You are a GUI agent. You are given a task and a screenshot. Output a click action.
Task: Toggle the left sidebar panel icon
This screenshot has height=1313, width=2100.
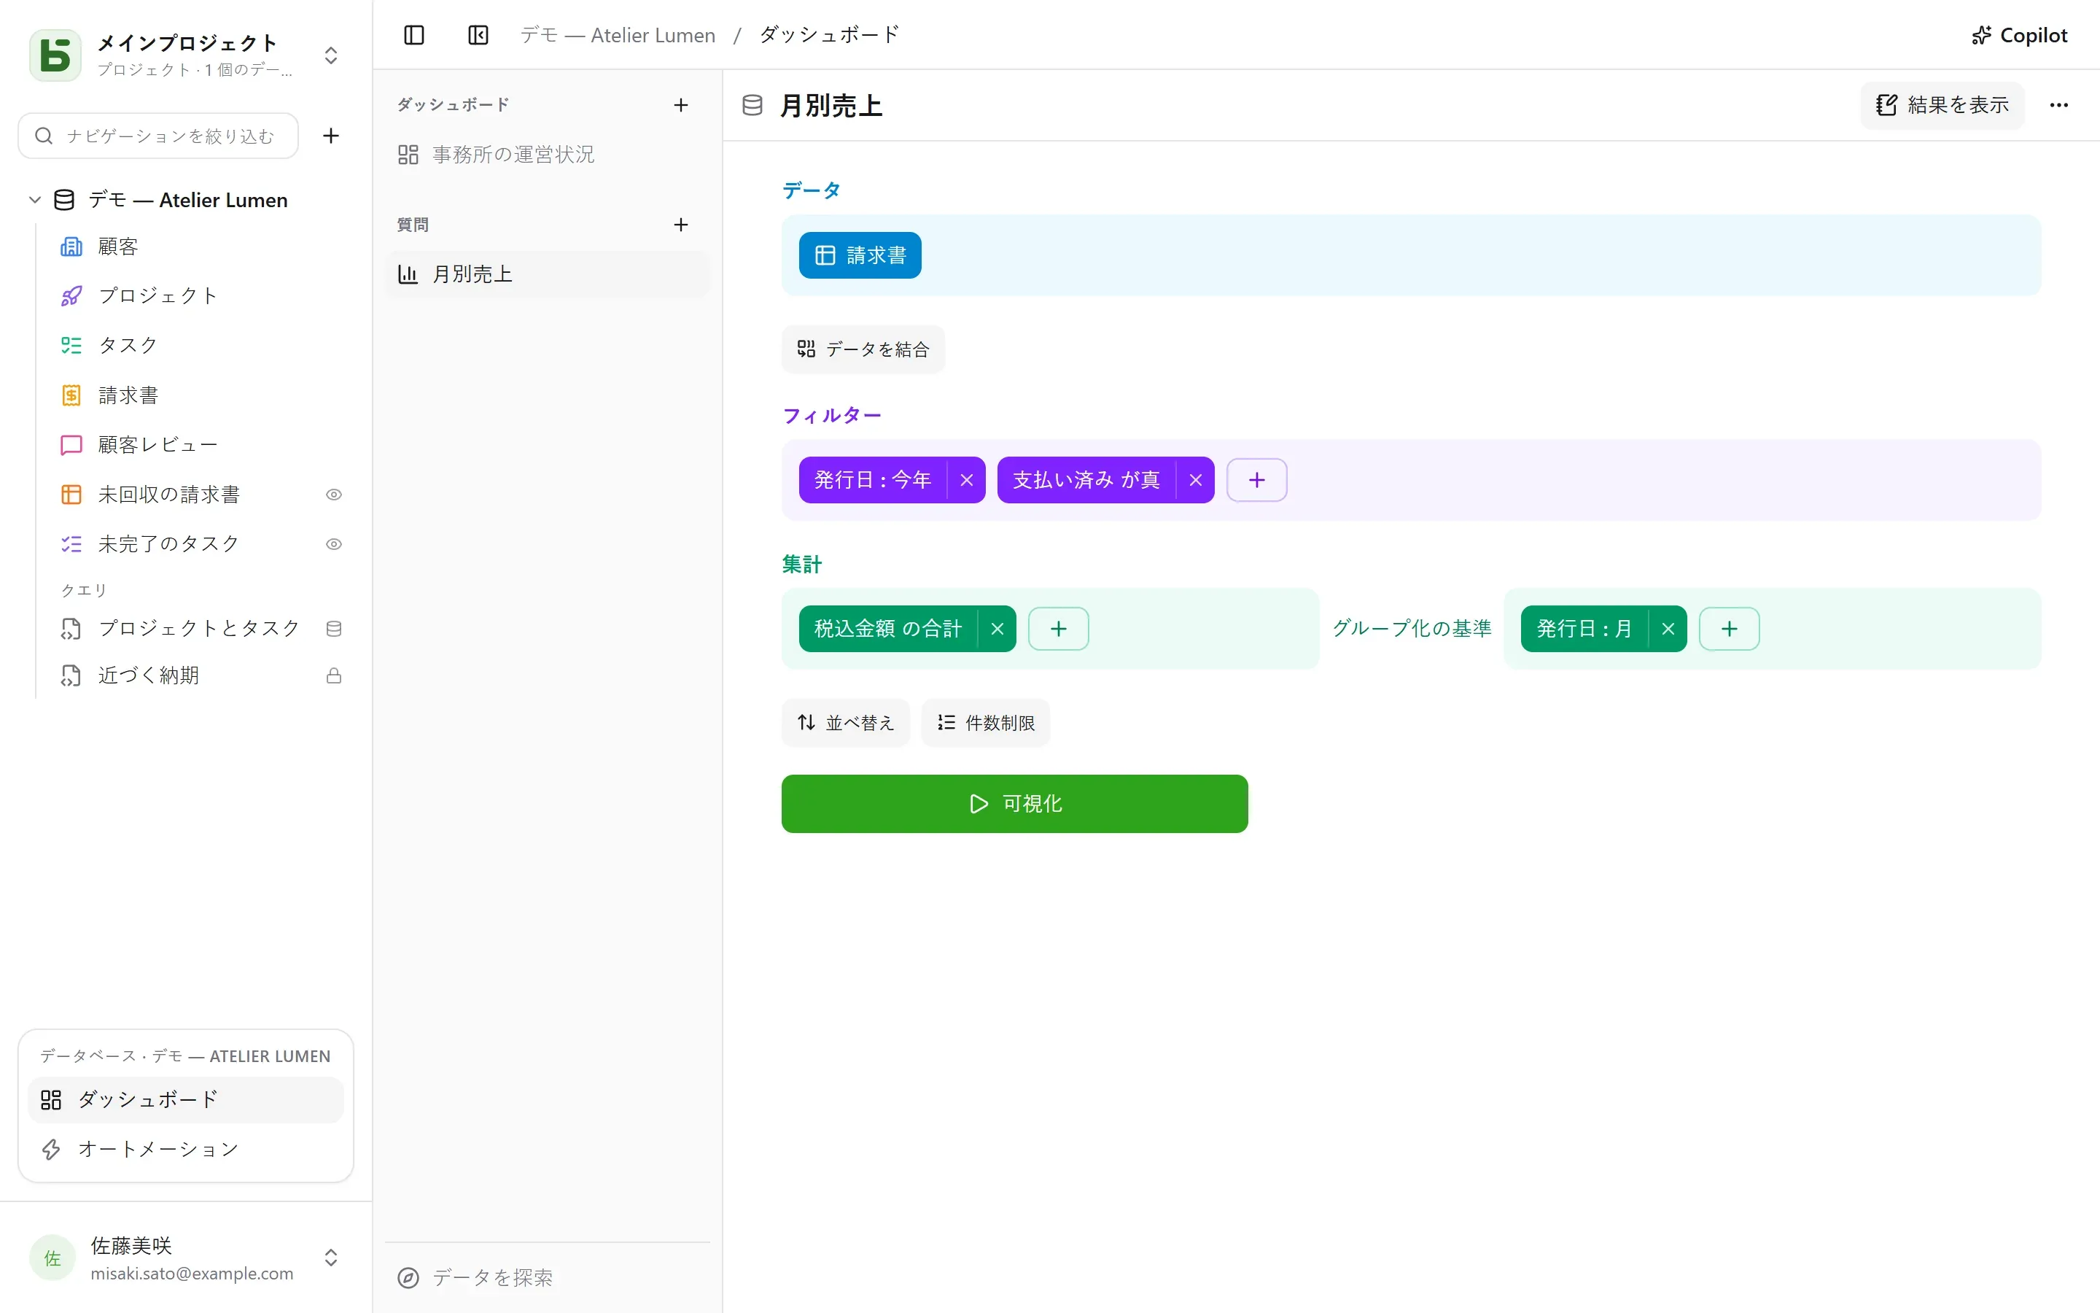click(x=414, y=35)
